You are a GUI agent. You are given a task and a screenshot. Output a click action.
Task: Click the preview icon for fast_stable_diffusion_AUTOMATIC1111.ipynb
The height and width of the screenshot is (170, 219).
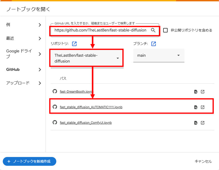coord(196,107)
